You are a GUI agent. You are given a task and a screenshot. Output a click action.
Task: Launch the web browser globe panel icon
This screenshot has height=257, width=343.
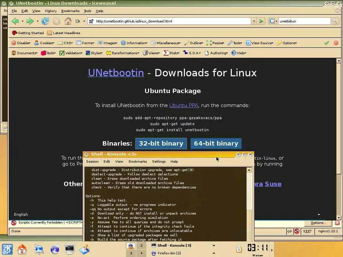coord(55,249)
